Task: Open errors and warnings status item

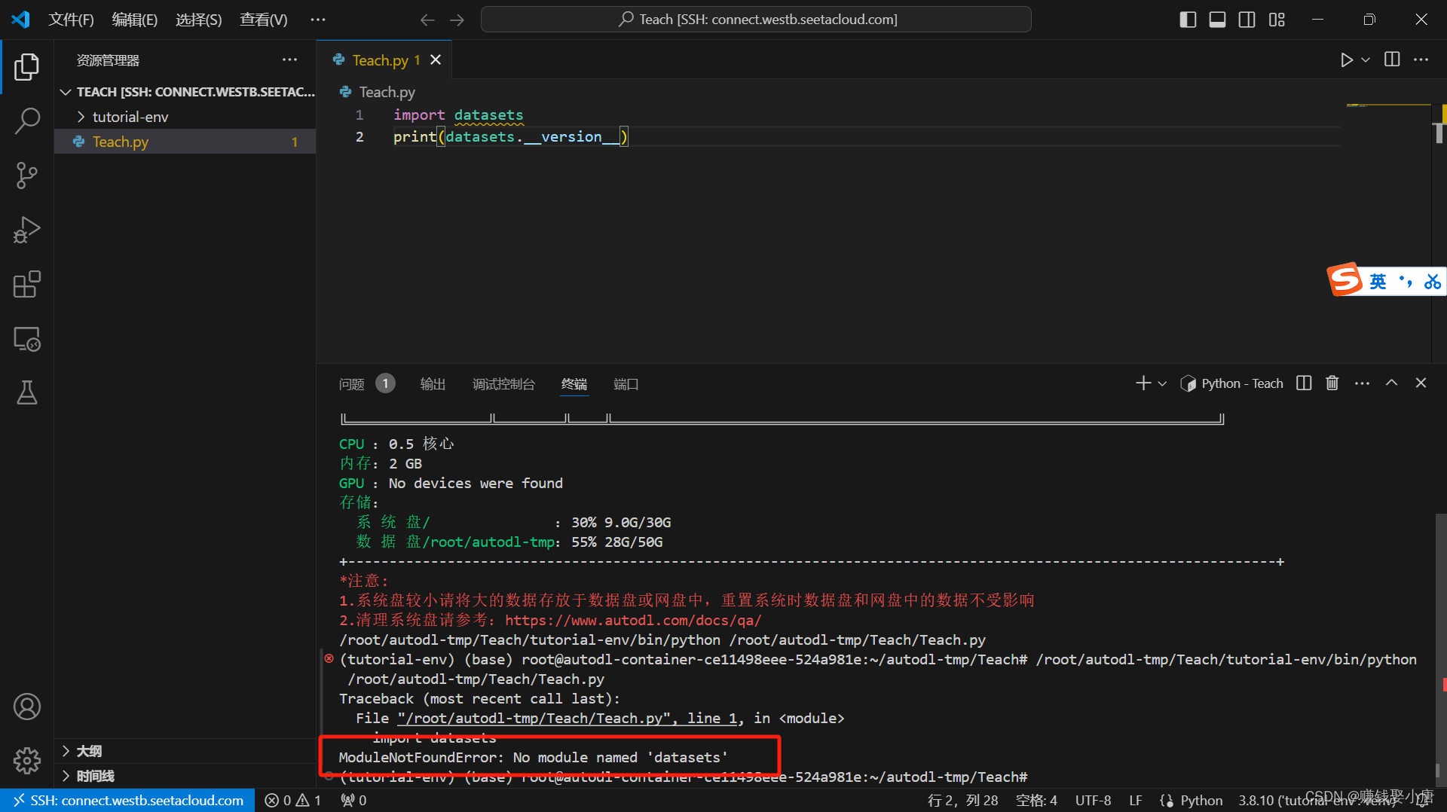Action: pos(294,800)
